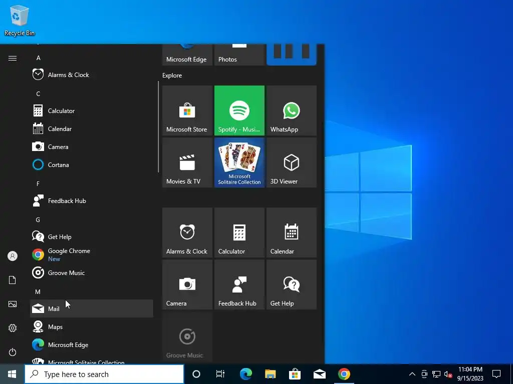Open Calendar in the app list
The height and width of the screenshot is (384, 513).
point(92,128)
